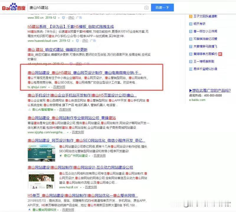236x212 pixels.
Task: Open 百度快照 for 唐山爱尚网络科技 result
Action: [68, 210]
